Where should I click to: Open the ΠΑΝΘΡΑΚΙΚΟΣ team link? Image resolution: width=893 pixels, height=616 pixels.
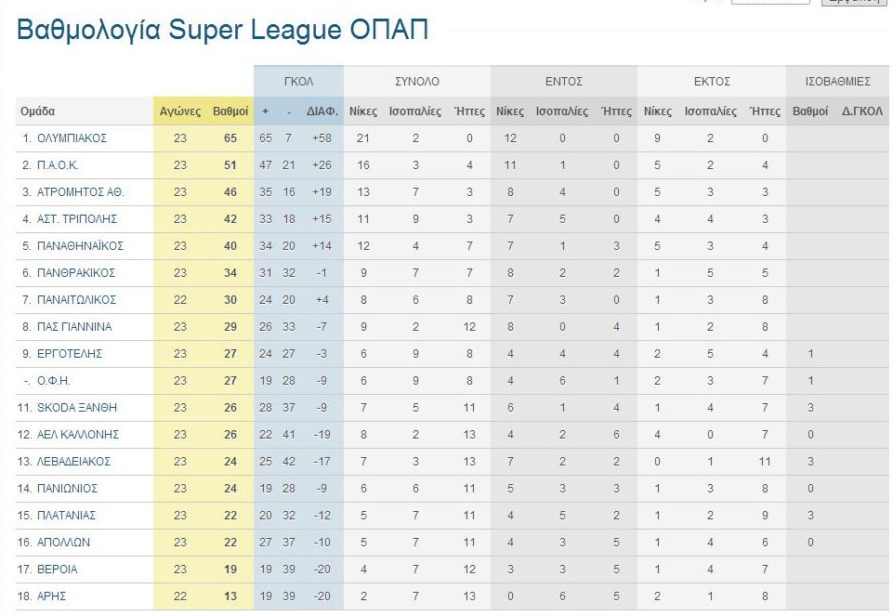[x=76, y=273]
